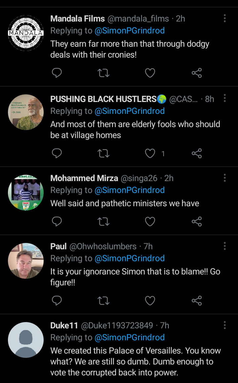This screenshot has width=238, height=383.
Task: Retweet the 'elderly fools' tweet
Action: point(103,153)
